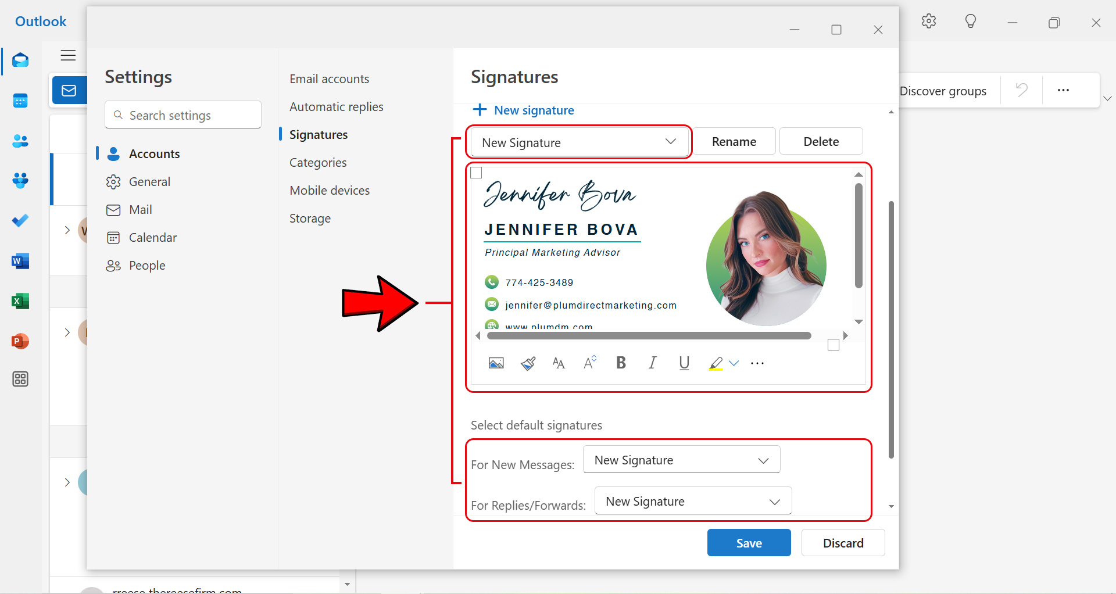Open the Calendar app icon in sidebar
The height and width of the screenshot is (594, 1116).
coord(20,100)
